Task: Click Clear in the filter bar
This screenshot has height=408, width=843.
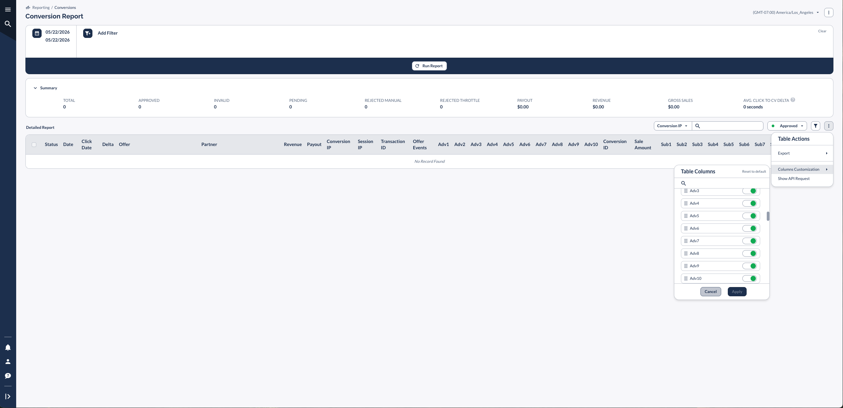Action: pyautogui.click(x=822, y=31)
